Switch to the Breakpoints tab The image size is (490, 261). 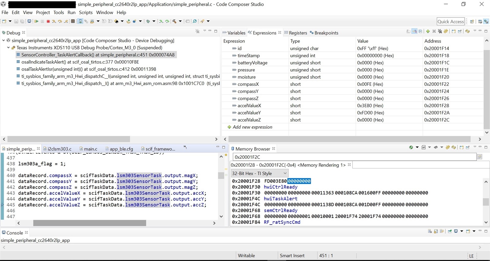(324, 33)
